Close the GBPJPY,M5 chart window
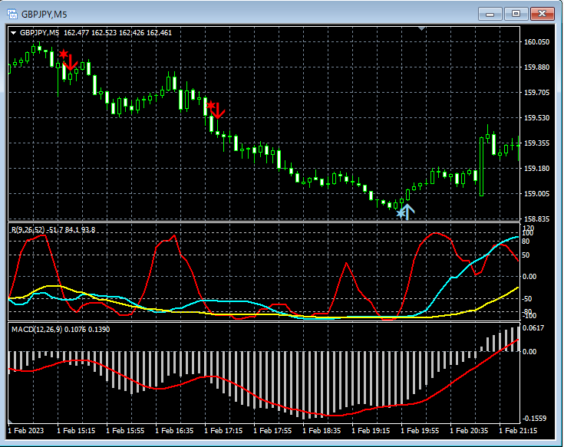Viewport: 564px width, 447px height. [x=542, y=14]
